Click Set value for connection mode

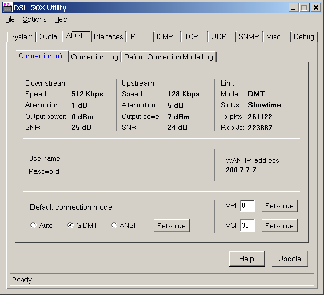pyautogui.click(x=171, y=226)
